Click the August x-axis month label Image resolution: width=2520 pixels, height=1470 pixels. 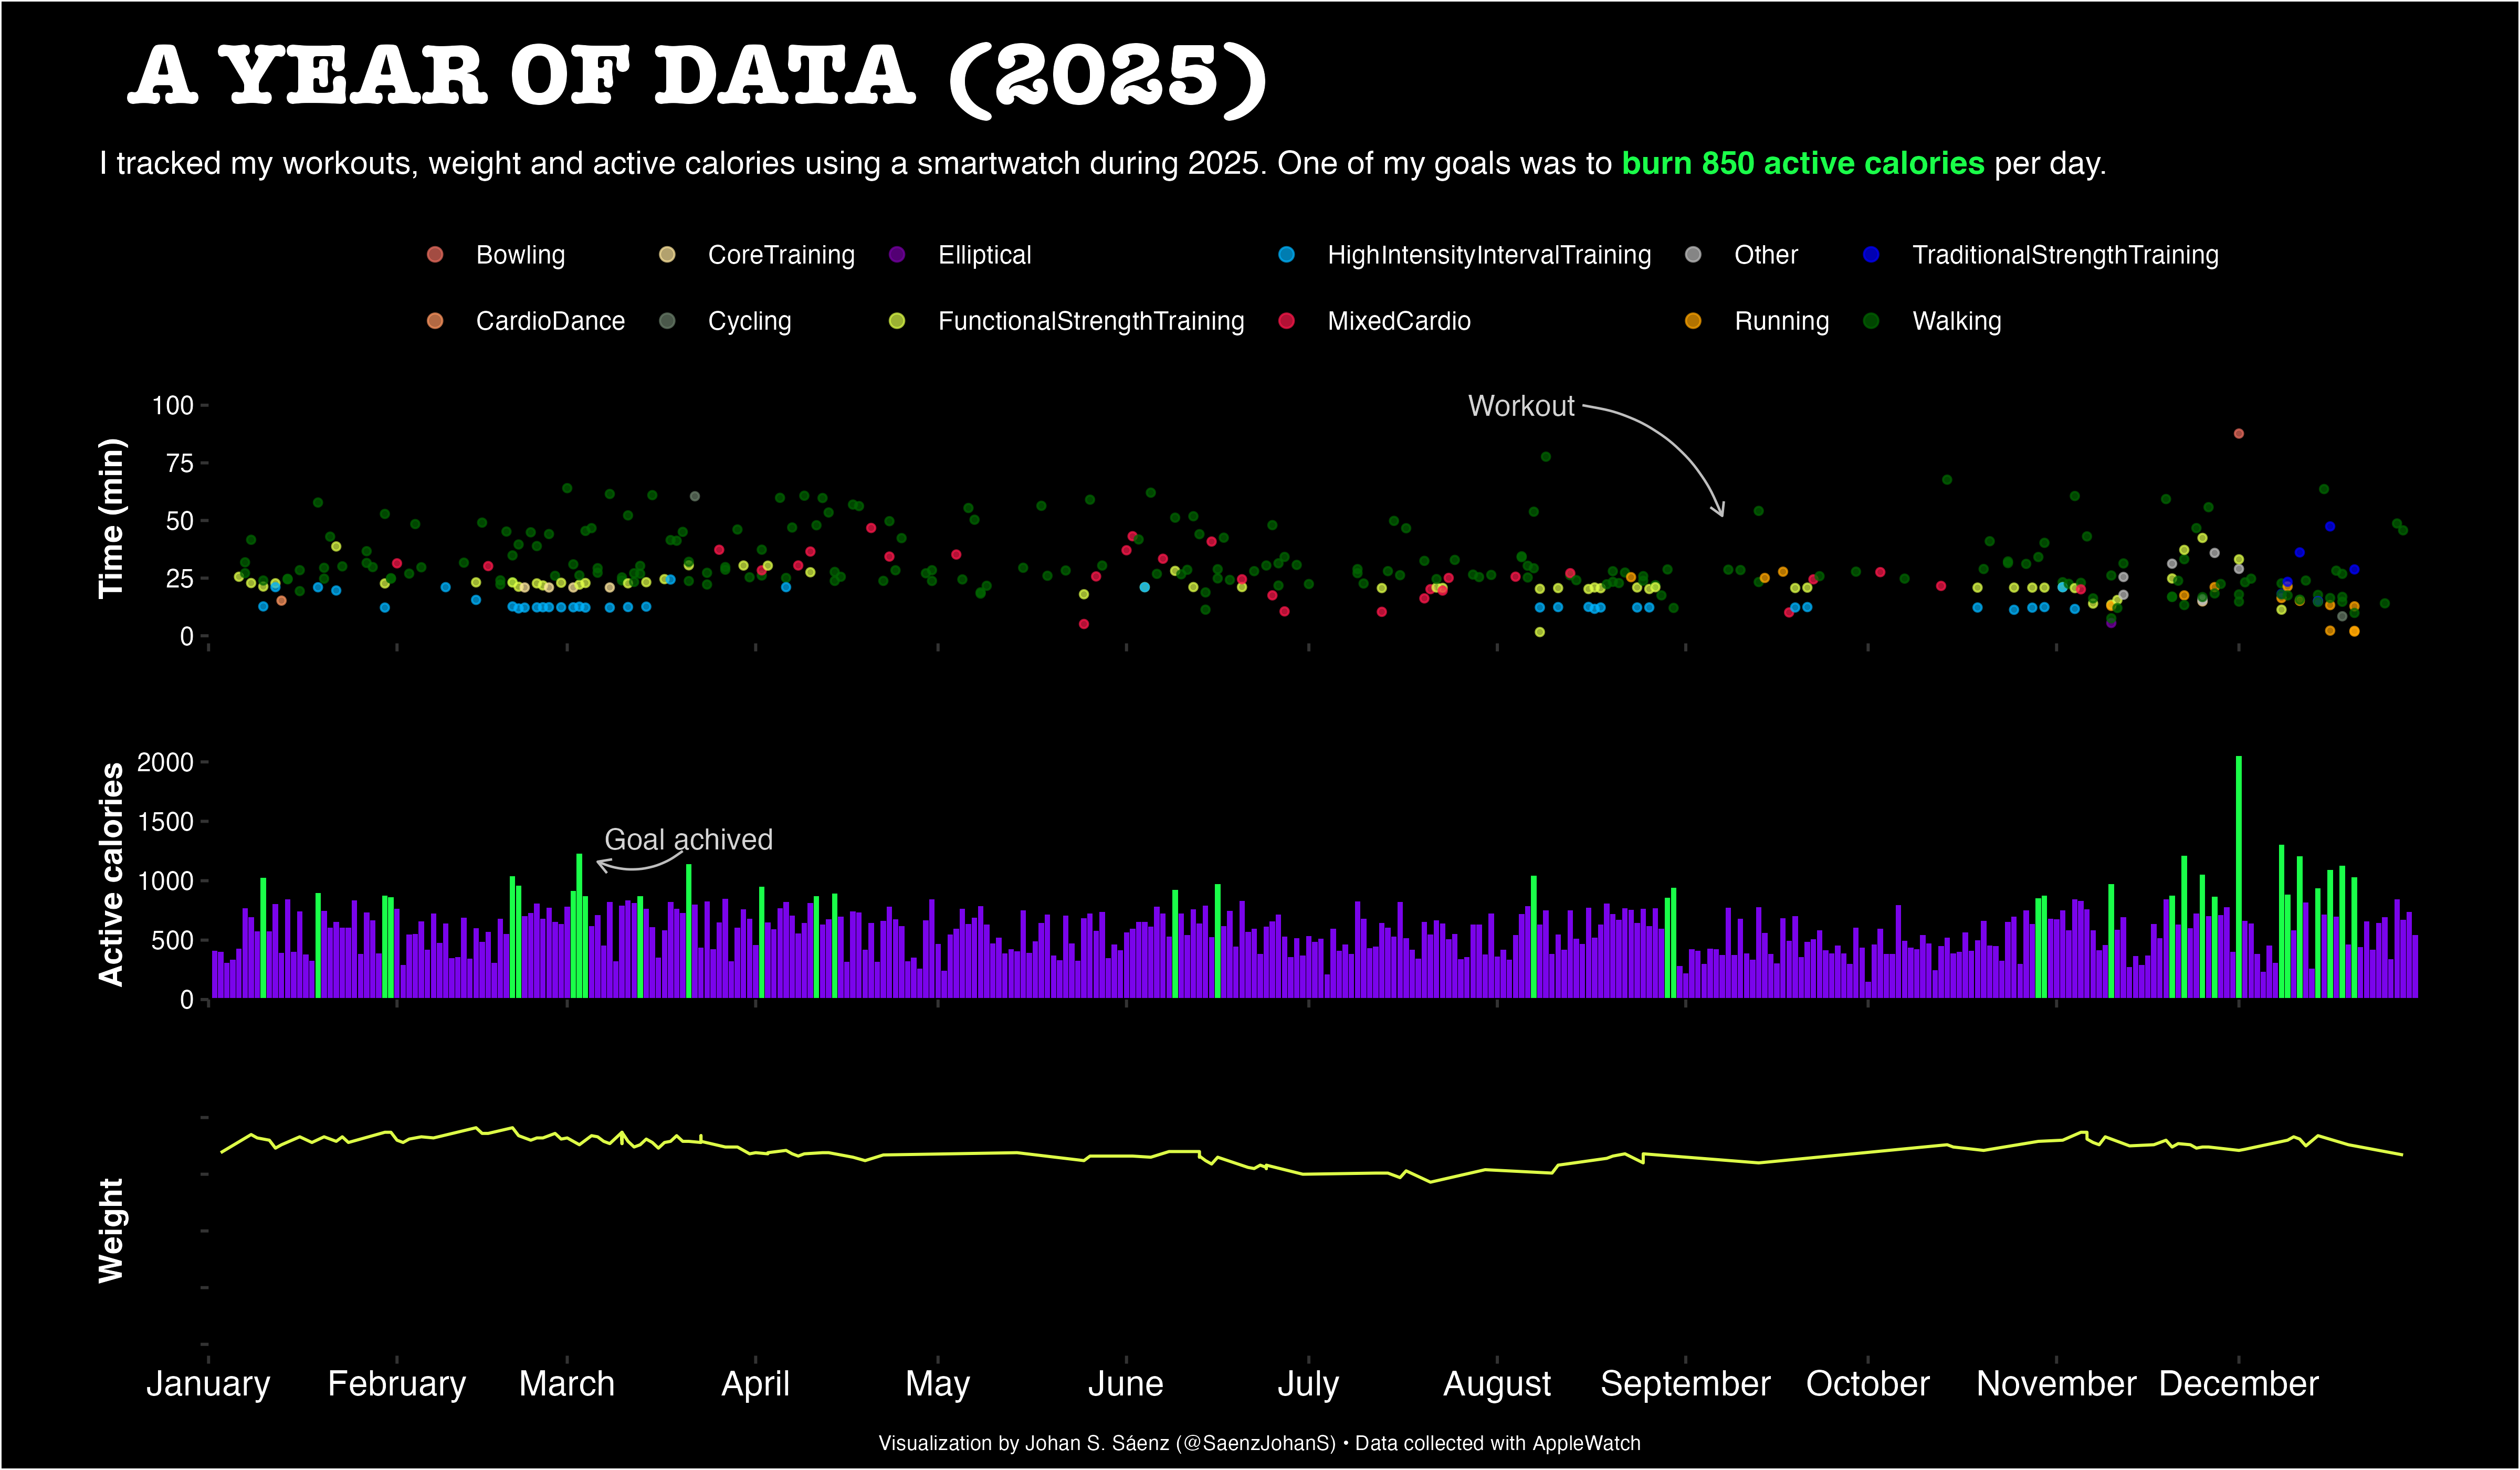pos(1497,1384)
